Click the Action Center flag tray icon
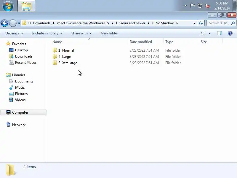The height and width of the screenshot is (178, 237). [x=193, y=6]
